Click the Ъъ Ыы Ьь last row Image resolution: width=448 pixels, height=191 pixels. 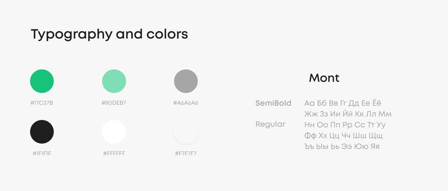click(x=342, y=147)
